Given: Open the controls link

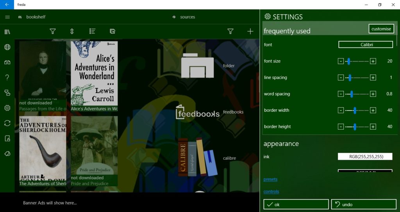Looking at the screenshot, I should click(271, 191).
